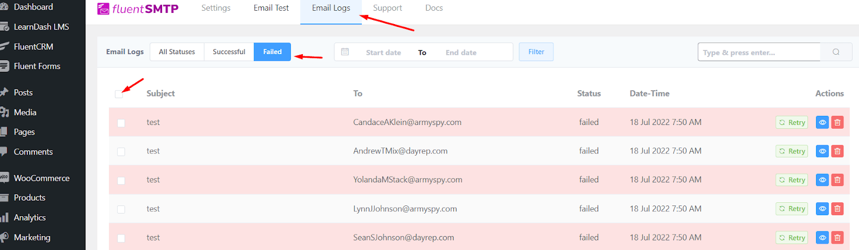The width and height of the screenshot is (859, 250).
Task: Select the Email Logs tab
Action: point(331,8)
